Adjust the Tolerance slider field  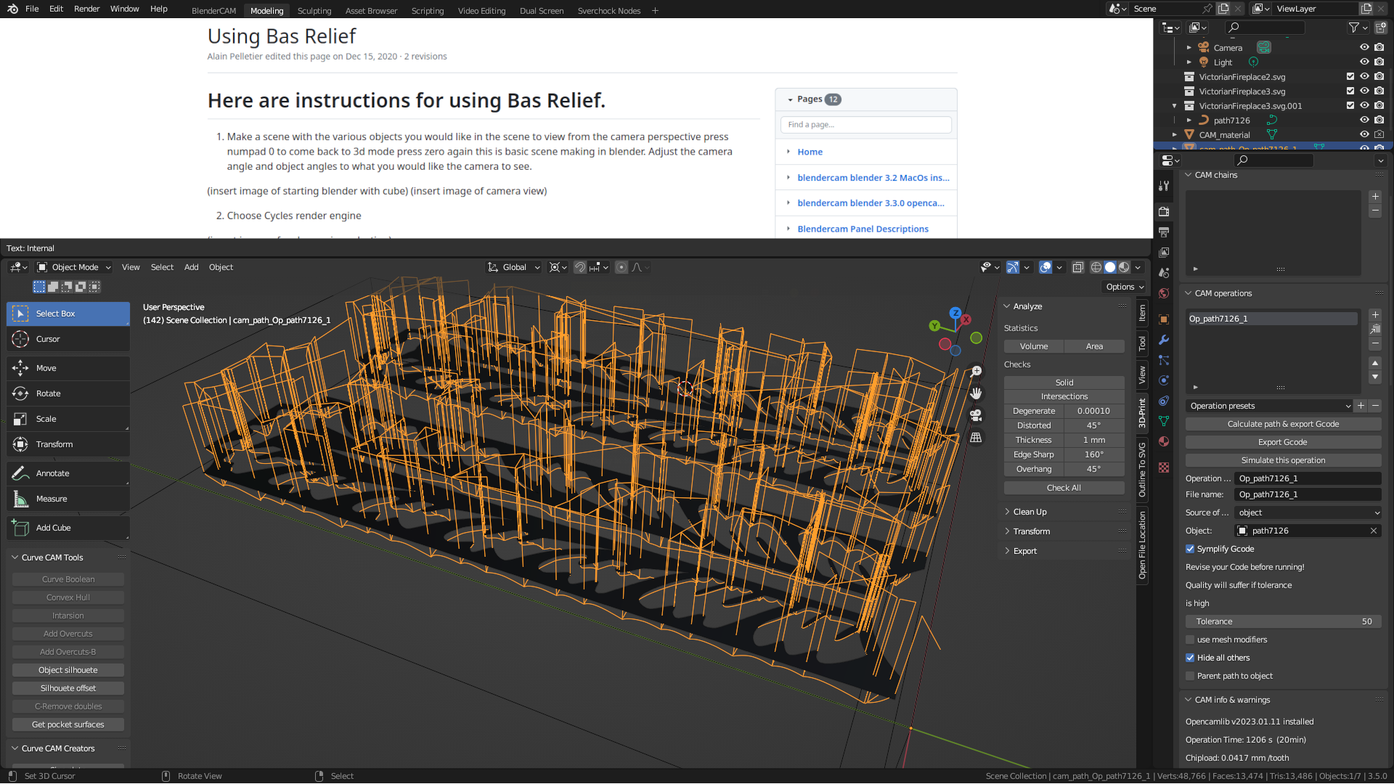click(1283, 621)
